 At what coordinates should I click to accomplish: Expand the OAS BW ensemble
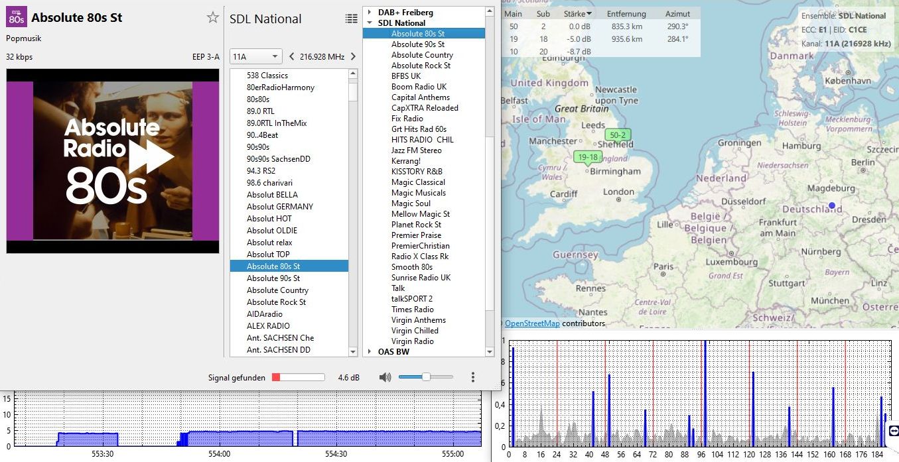click(x=370, y=351)
